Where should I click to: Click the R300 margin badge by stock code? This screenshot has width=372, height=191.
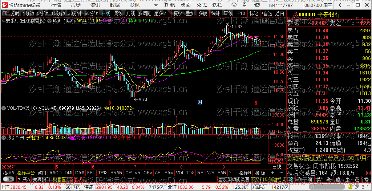[x=295, y=15]
